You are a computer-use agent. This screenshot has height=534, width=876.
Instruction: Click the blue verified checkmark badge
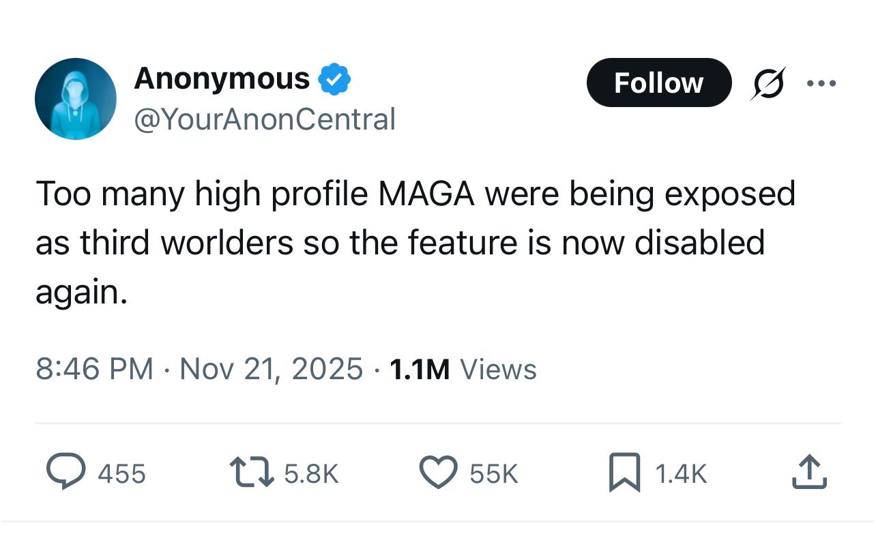335,79
